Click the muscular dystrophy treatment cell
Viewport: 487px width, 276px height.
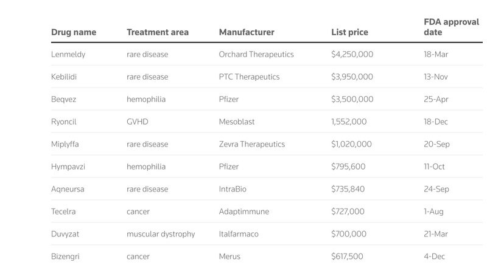pos(161,234)
